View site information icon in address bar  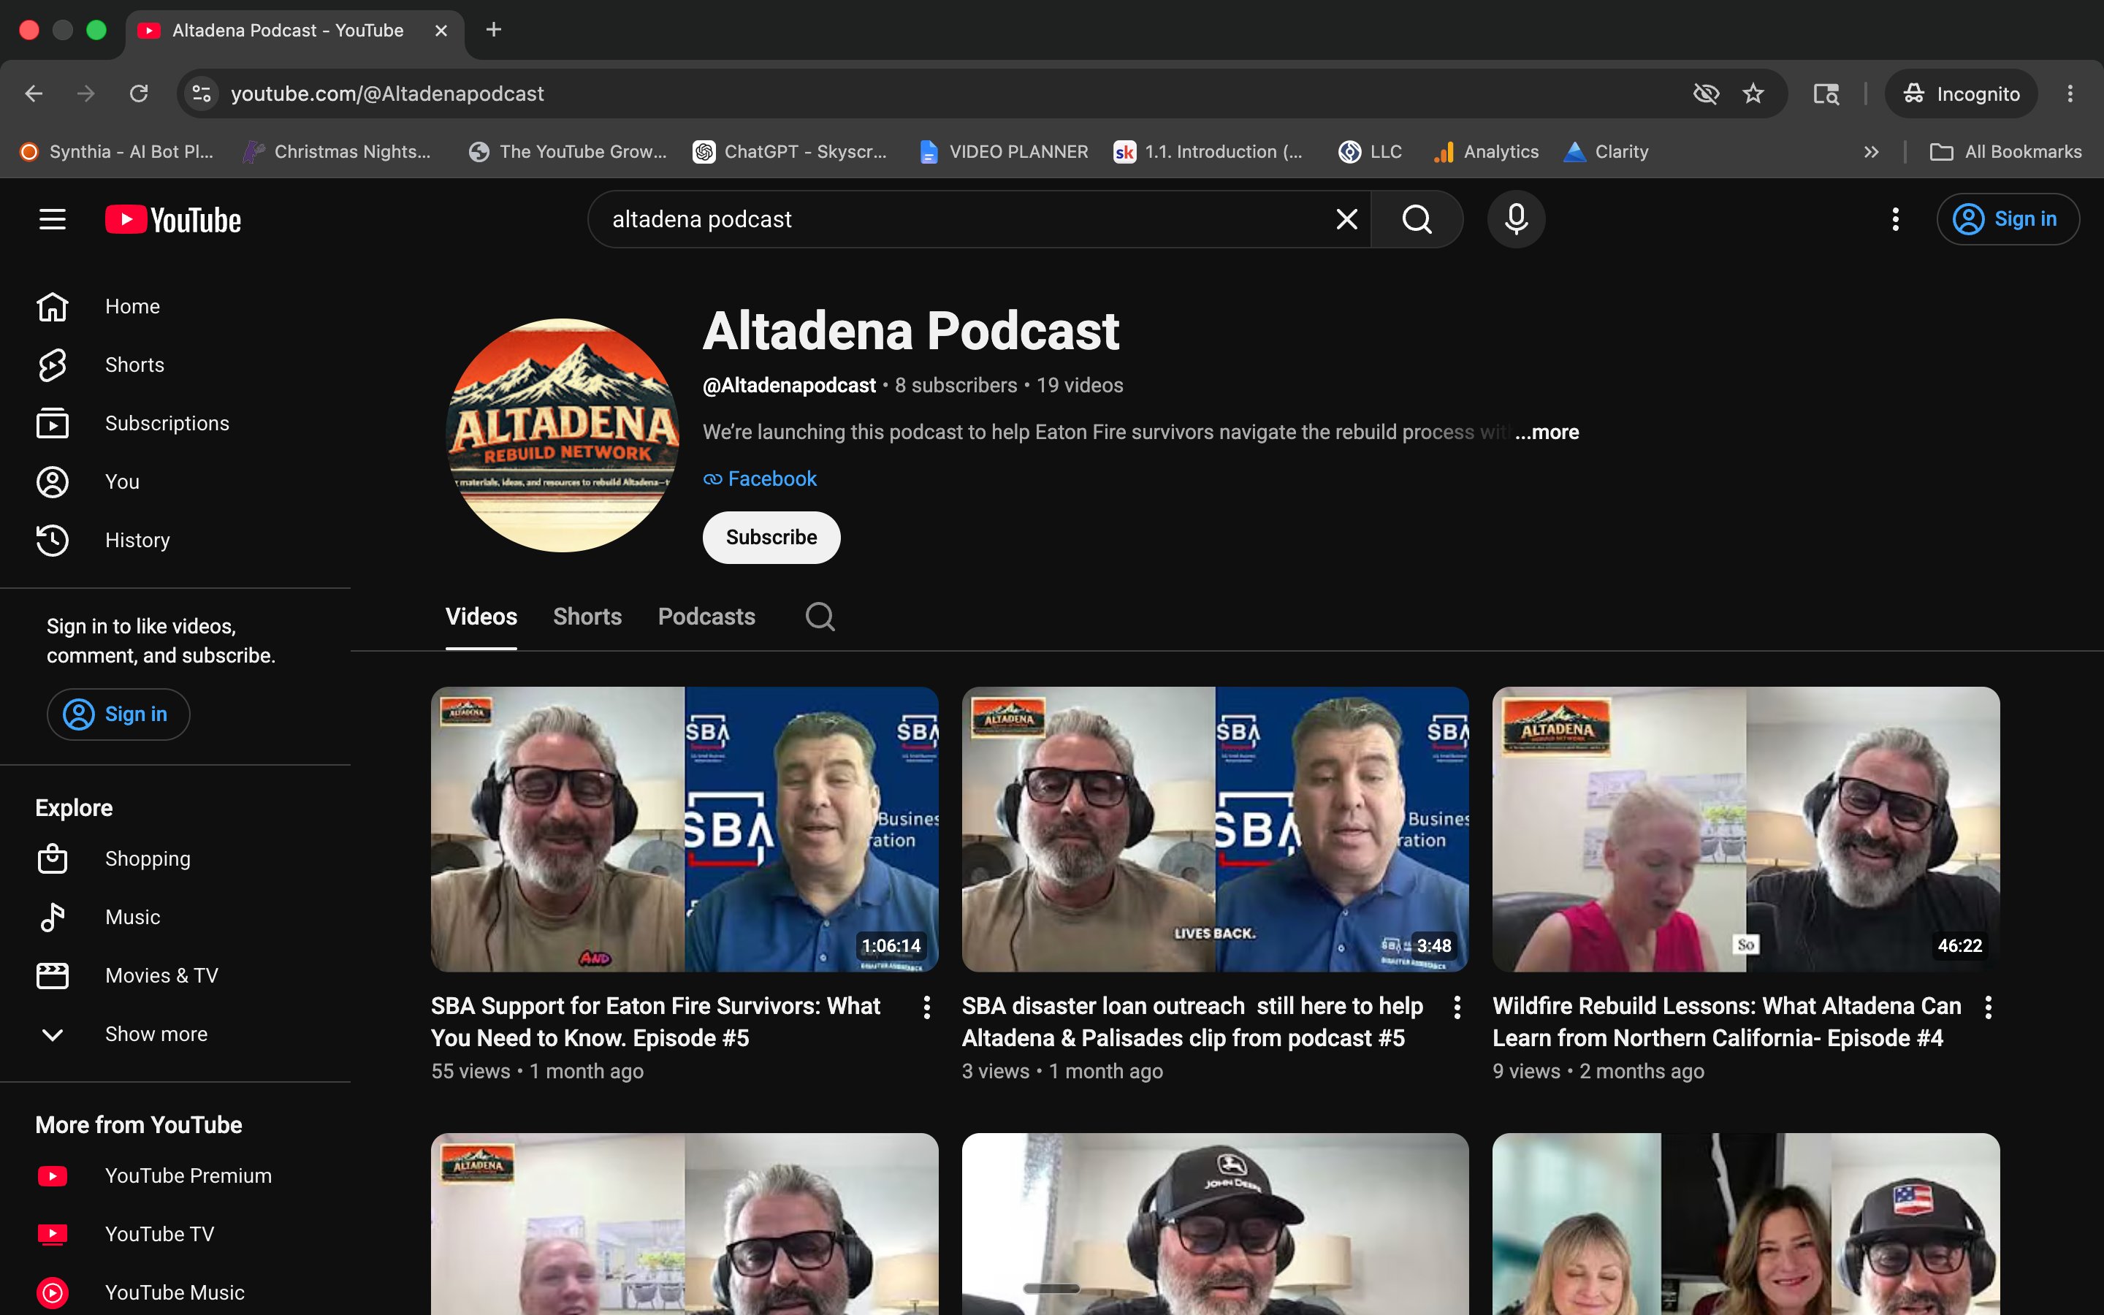[x=201, y=93]
